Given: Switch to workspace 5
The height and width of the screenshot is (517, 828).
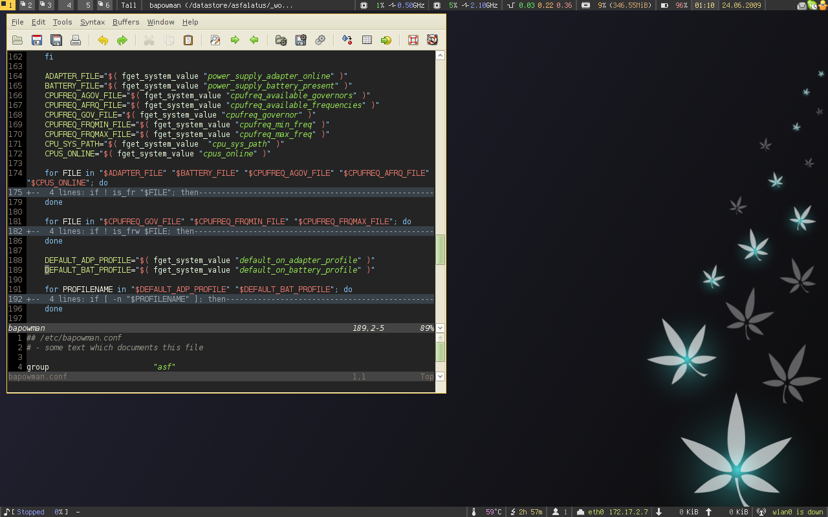Looking at the screenshot, I should tap(85, 5).
